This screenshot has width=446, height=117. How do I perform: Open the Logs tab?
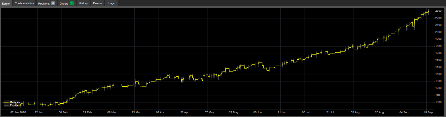[x=112, y=3]
